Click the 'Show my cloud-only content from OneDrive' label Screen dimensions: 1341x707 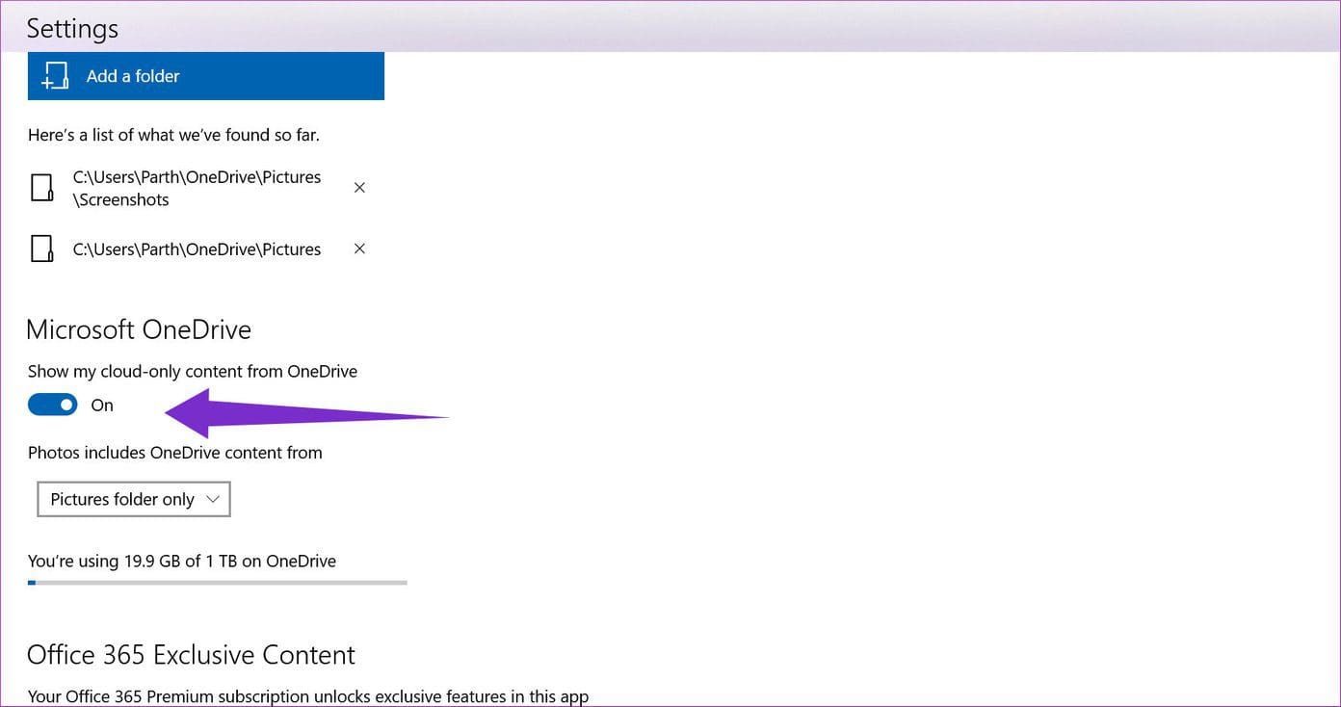point(193,372)
